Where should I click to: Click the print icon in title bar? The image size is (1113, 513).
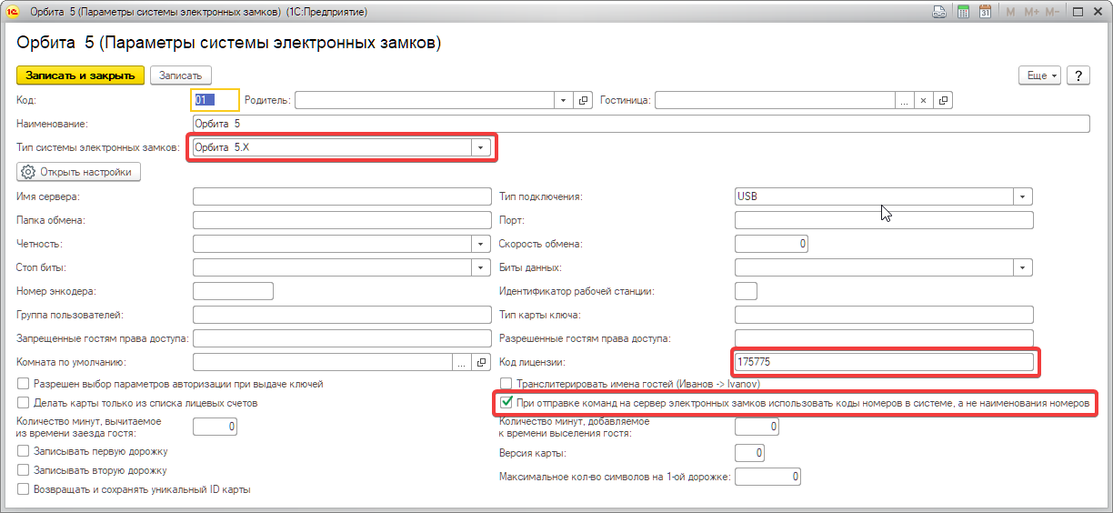[940, 13]
